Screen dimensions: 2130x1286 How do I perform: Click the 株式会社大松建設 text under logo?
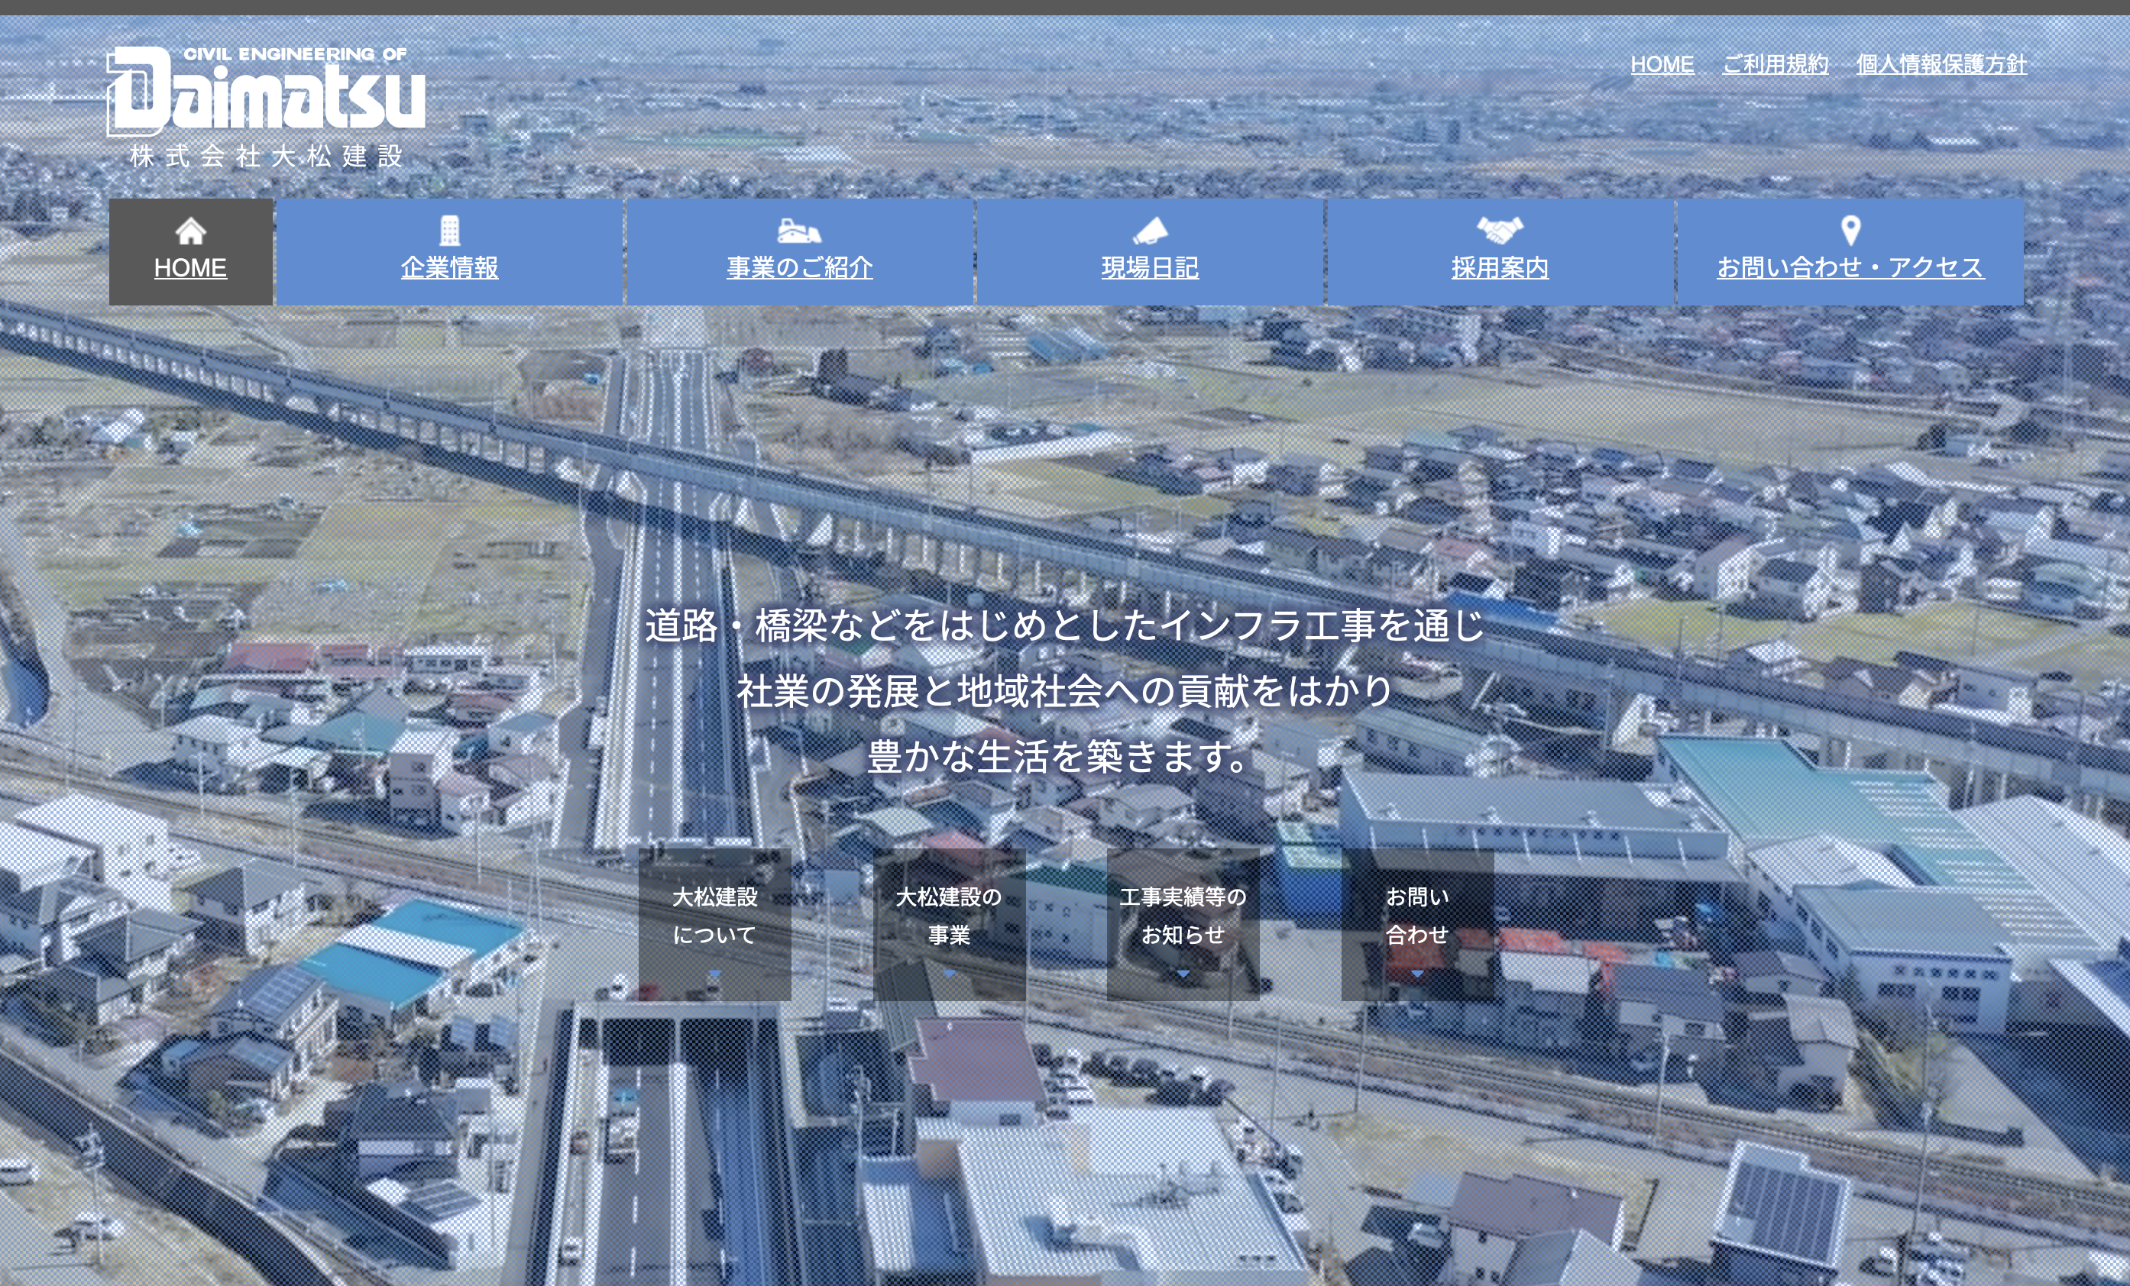pyautogui.click(x=266, y=157)
